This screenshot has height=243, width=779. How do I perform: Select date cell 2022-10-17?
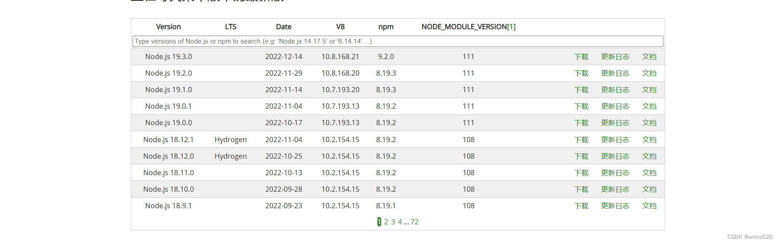284,123
